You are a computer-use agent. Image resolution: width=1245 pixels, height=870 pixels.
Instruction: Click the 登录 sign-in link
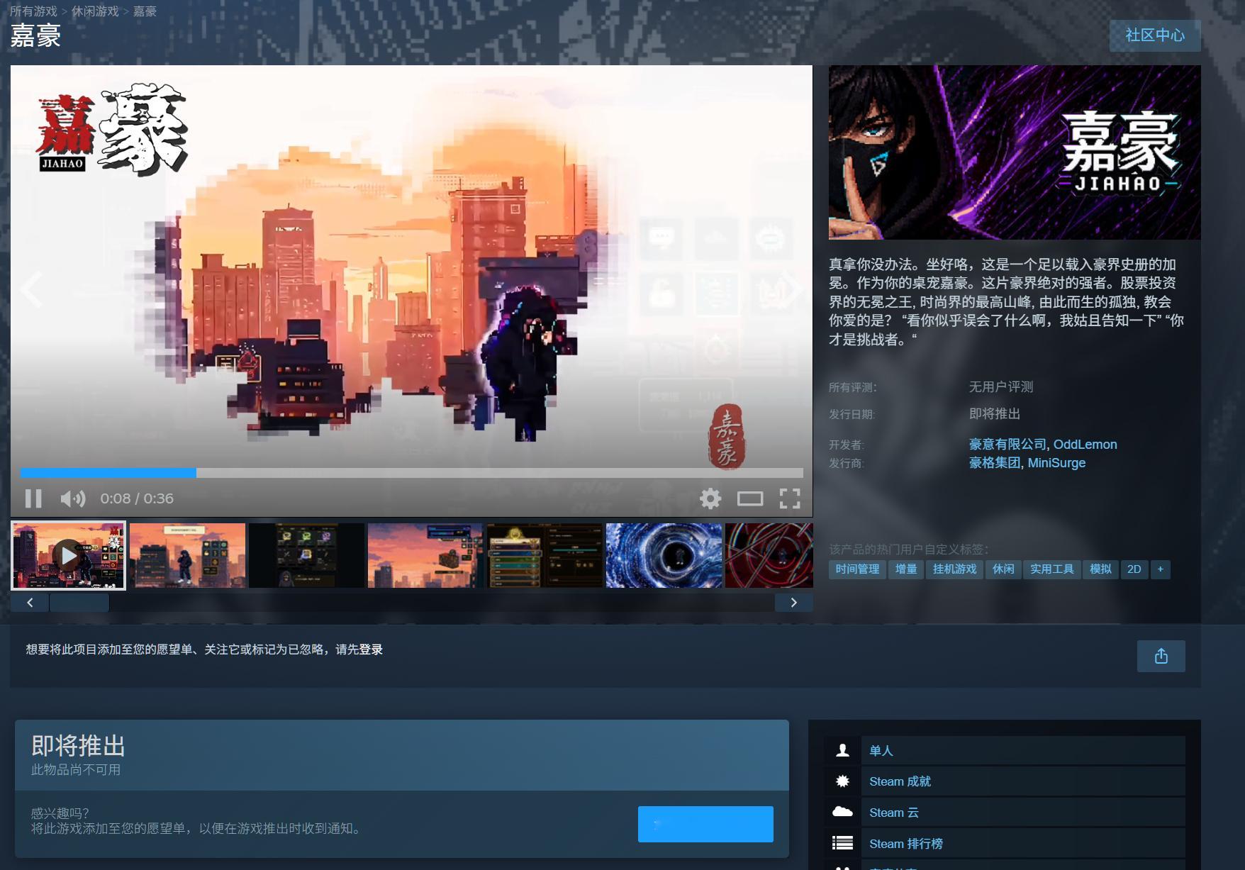371,649
